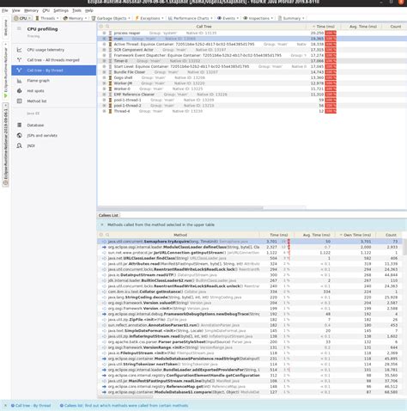407x411 pixels.
Task: Click arrow icon of FrameworkDebugOptions newDebugTrace row
Action: tap(104, 314)
